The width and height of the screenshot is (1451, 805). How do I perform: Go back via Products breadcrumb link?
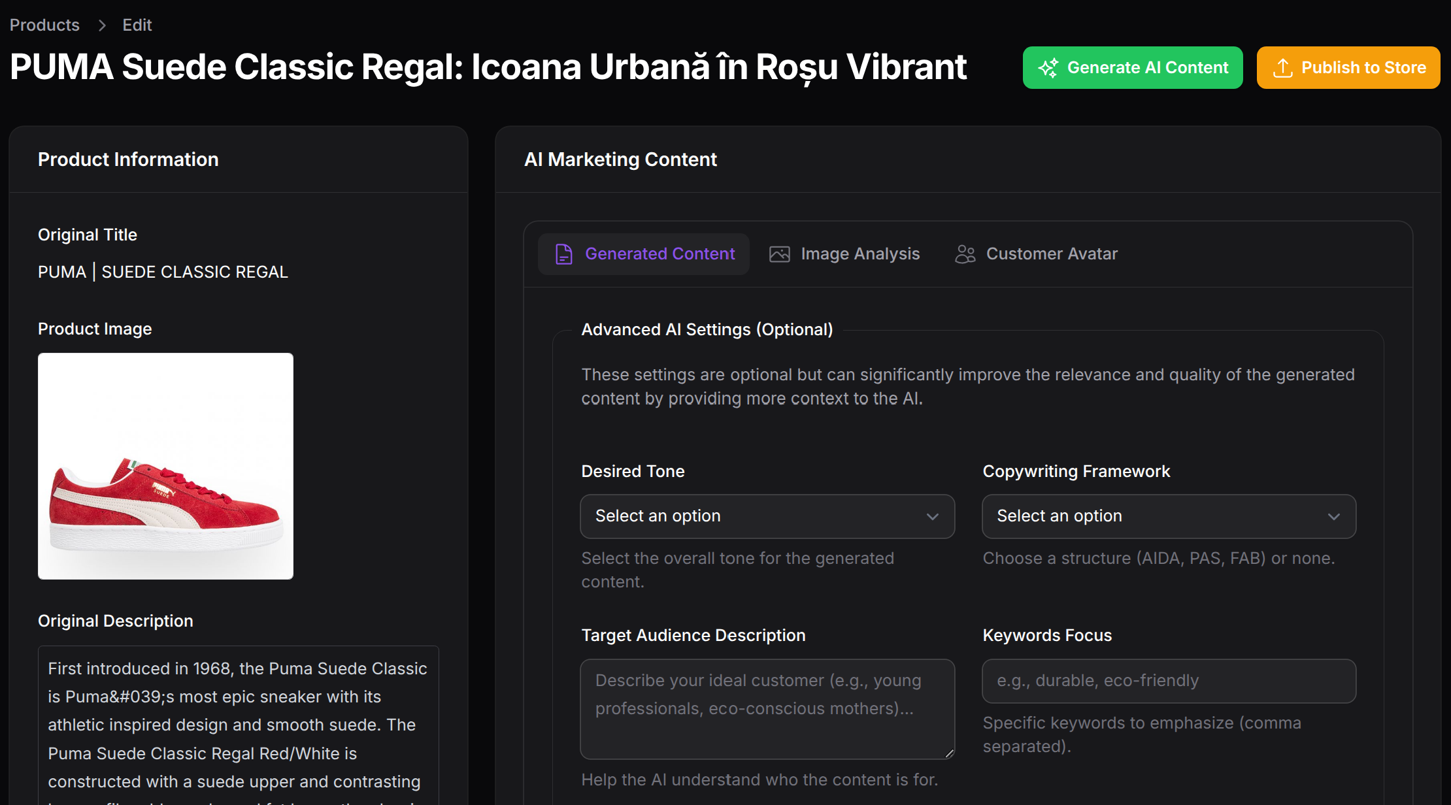pyautogui.click(x=44, y=25)
